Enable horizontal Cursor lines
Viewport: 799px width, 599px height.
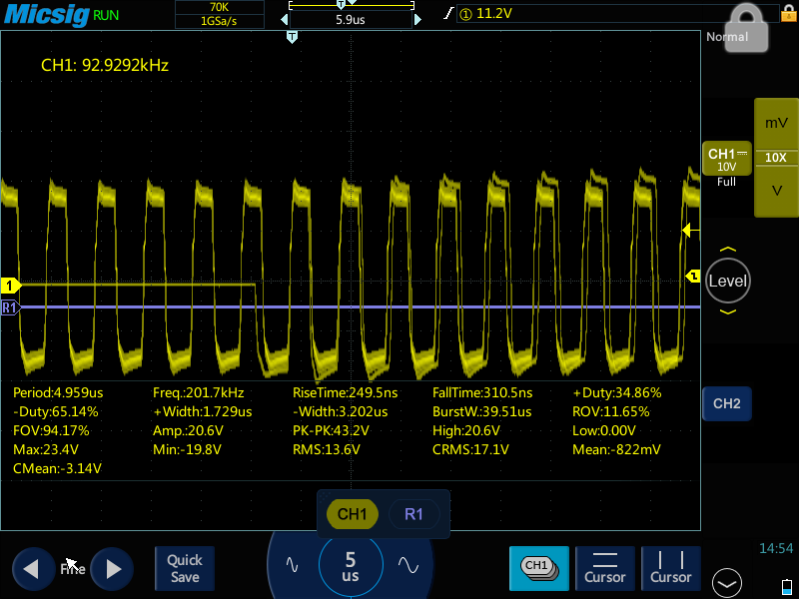pyautogui.click(x=605, y=568)
